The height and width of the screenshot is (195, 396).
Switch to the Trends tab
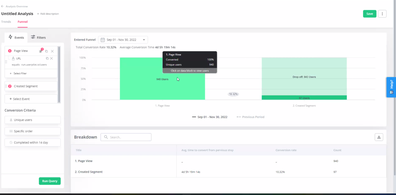6,22
